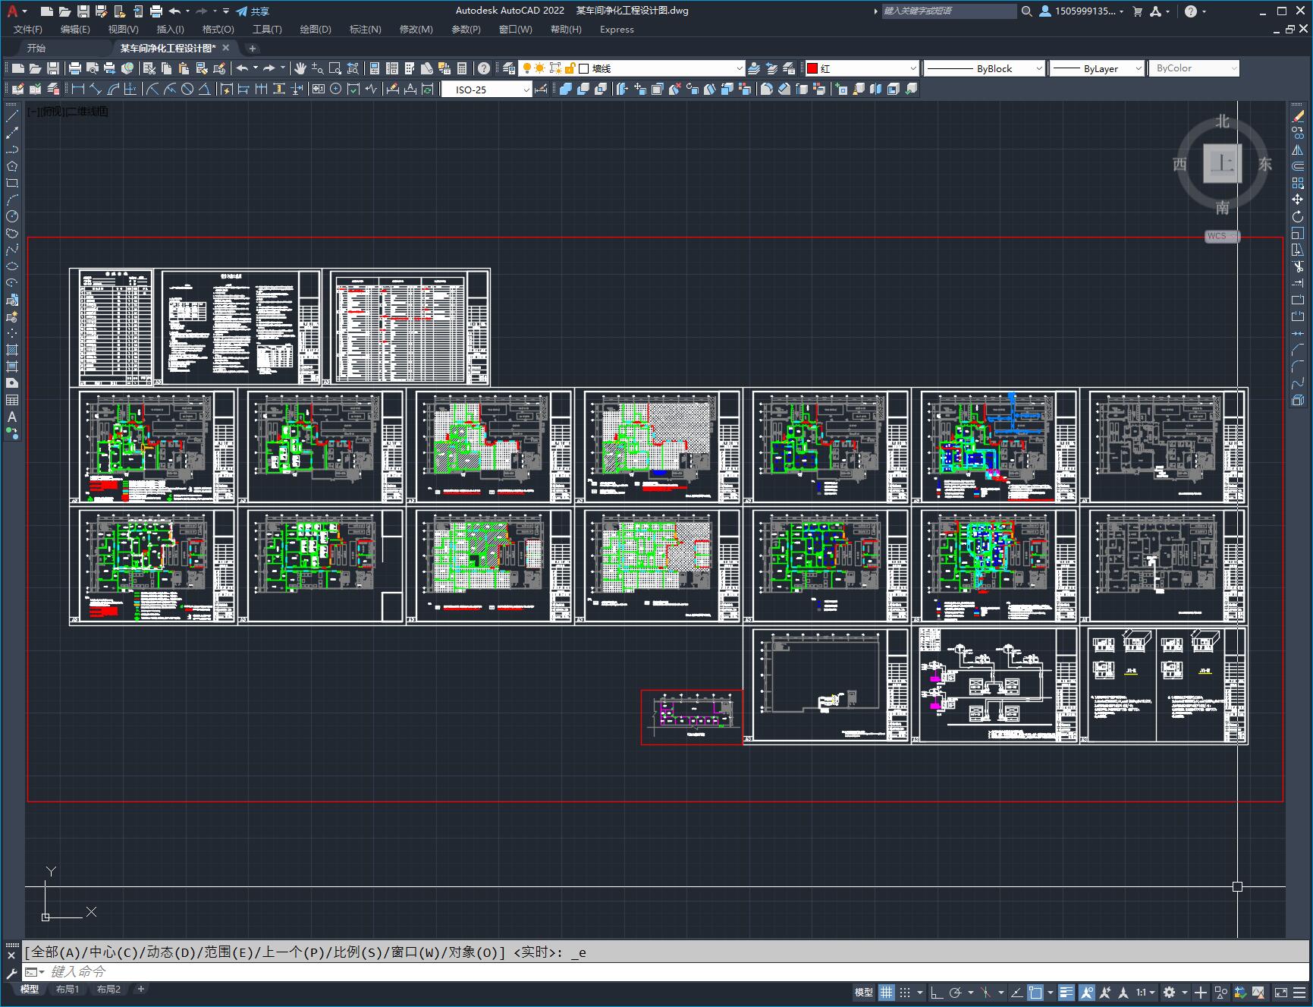Select the Multiline Text tool
The height and width of the screenshot is (1007, 1313).
click(12, 417)
